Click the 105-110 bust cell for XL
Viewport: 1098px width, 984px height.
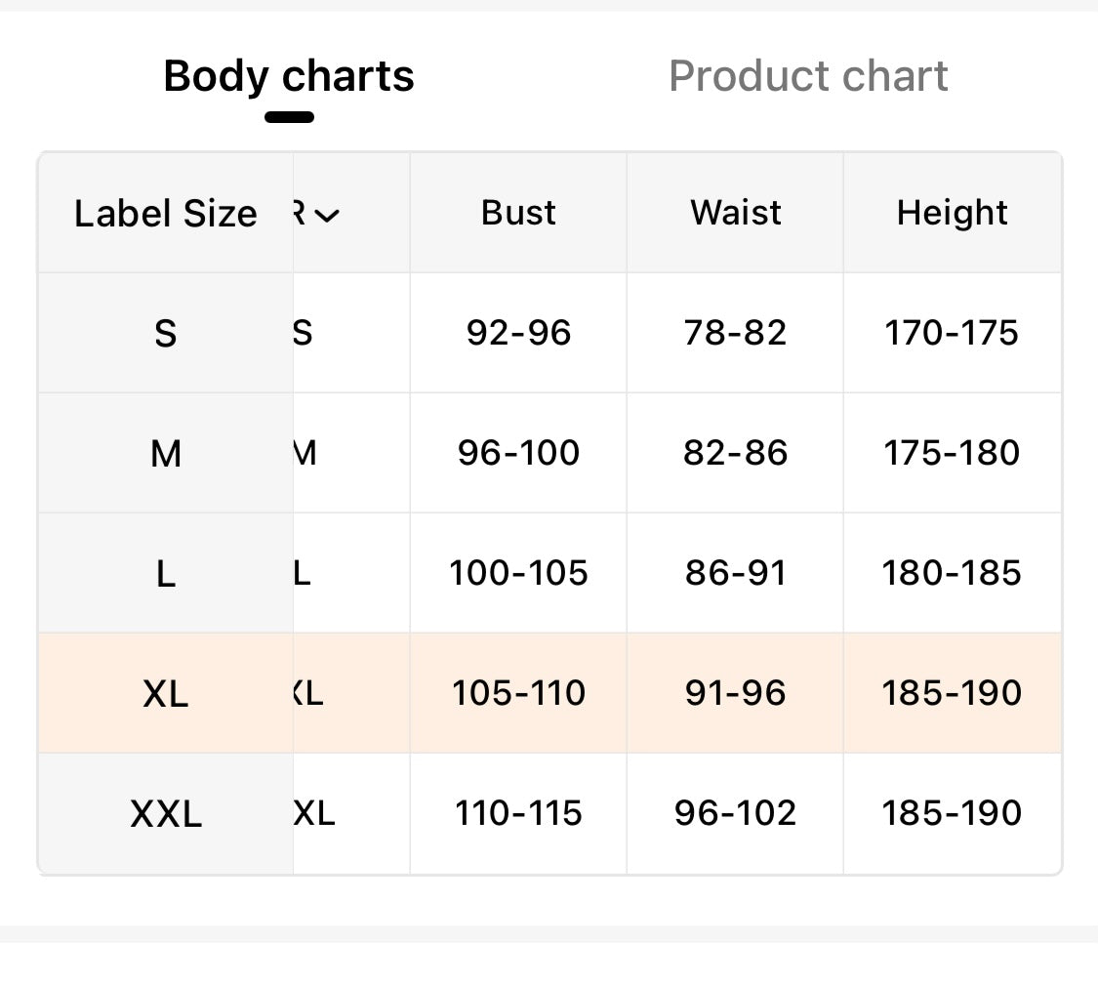tap(518, 693)
